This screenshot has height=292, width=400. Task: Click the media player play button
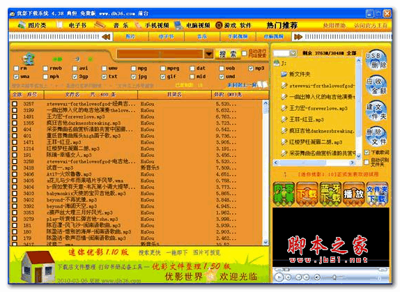coord(279,277)
